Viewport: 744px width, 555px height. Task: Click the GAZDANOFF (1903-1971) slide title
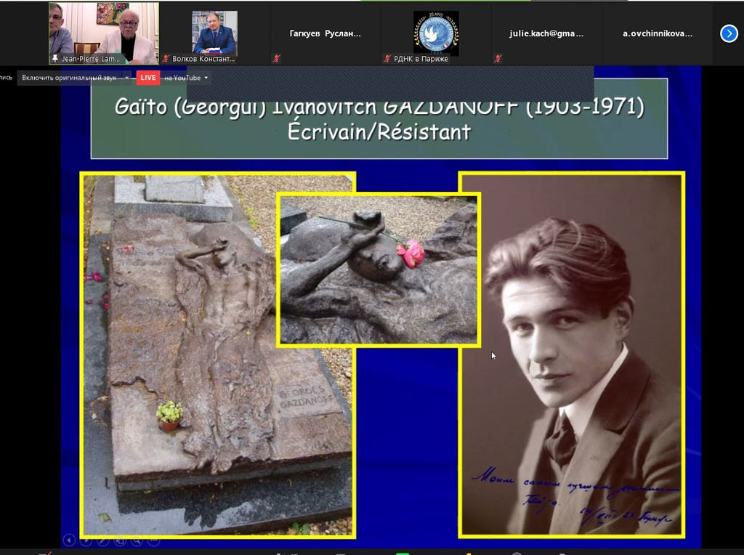pos(379,107)
